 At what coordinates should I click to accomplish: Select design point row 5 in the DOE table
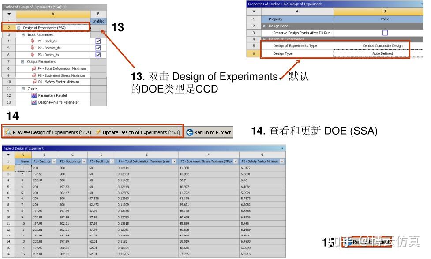23,194
